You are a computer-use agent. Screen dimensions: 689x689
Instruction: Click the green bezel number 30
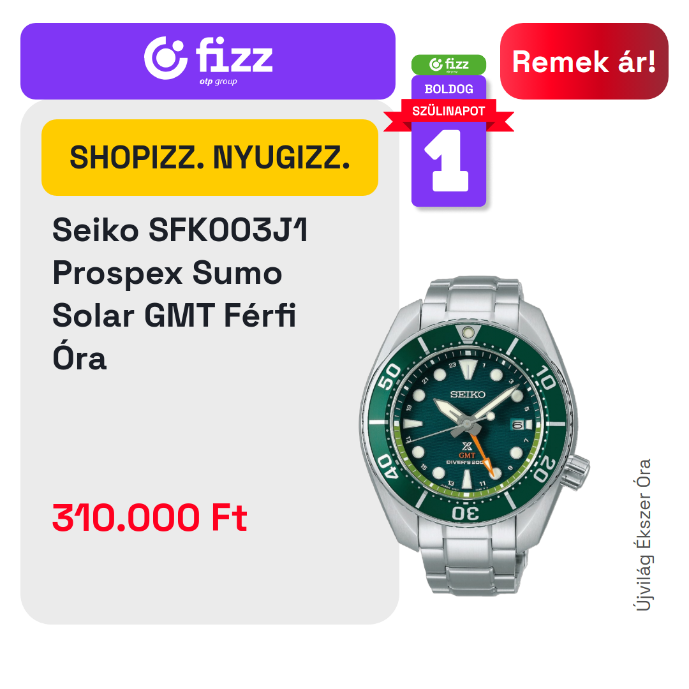pyautogui.click(x=466, y=513)
